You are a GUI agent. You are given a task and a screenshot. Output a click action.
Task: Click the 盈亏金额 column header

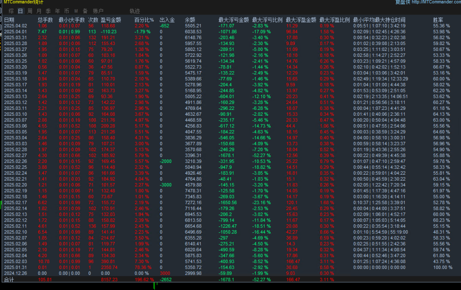coord(111,20)
